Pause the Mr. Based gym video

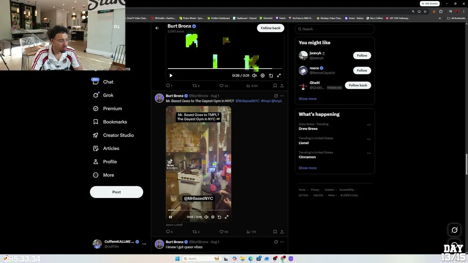click(x=170, y=217)
